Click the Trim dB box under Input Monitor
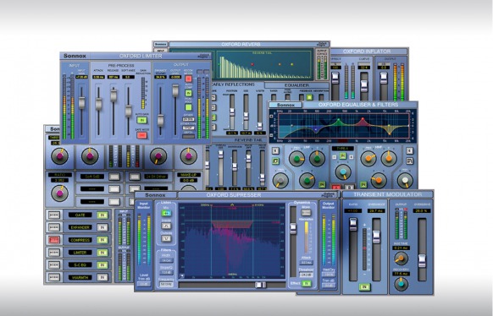493x316 pixels. [x=144, y=284]
